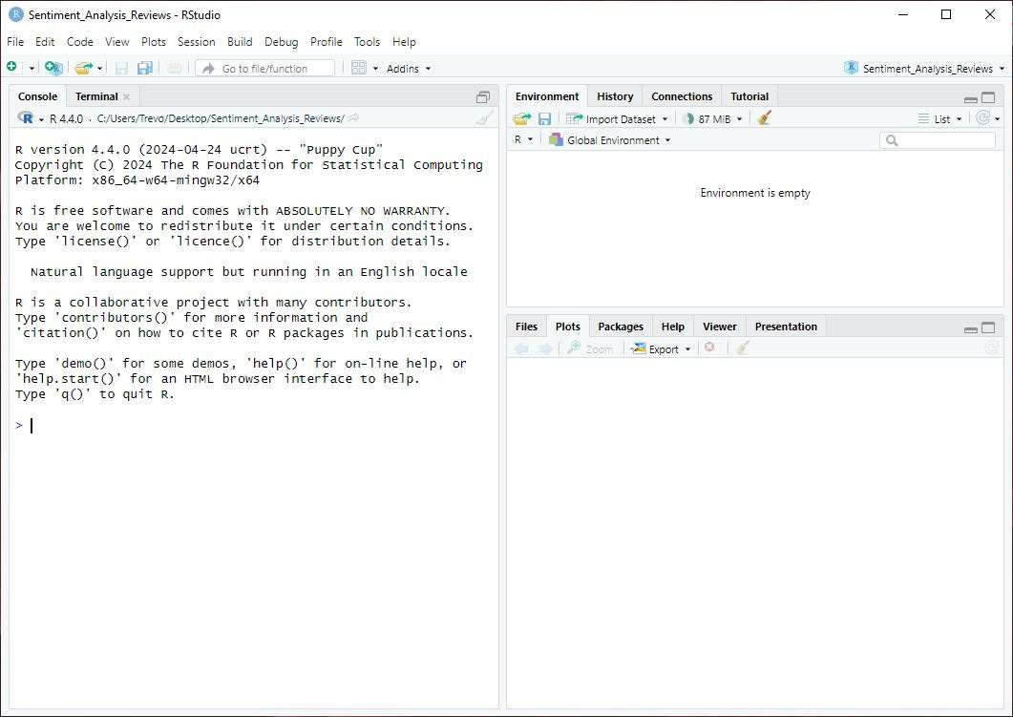1013x717 pixels.
Task: Close the Terminal tab
Action: click(127, 96)
